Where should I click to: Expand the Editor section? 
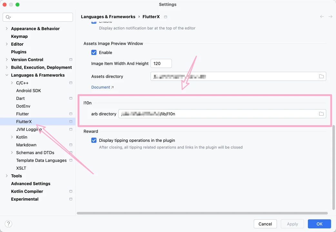[x=7, y=44]
